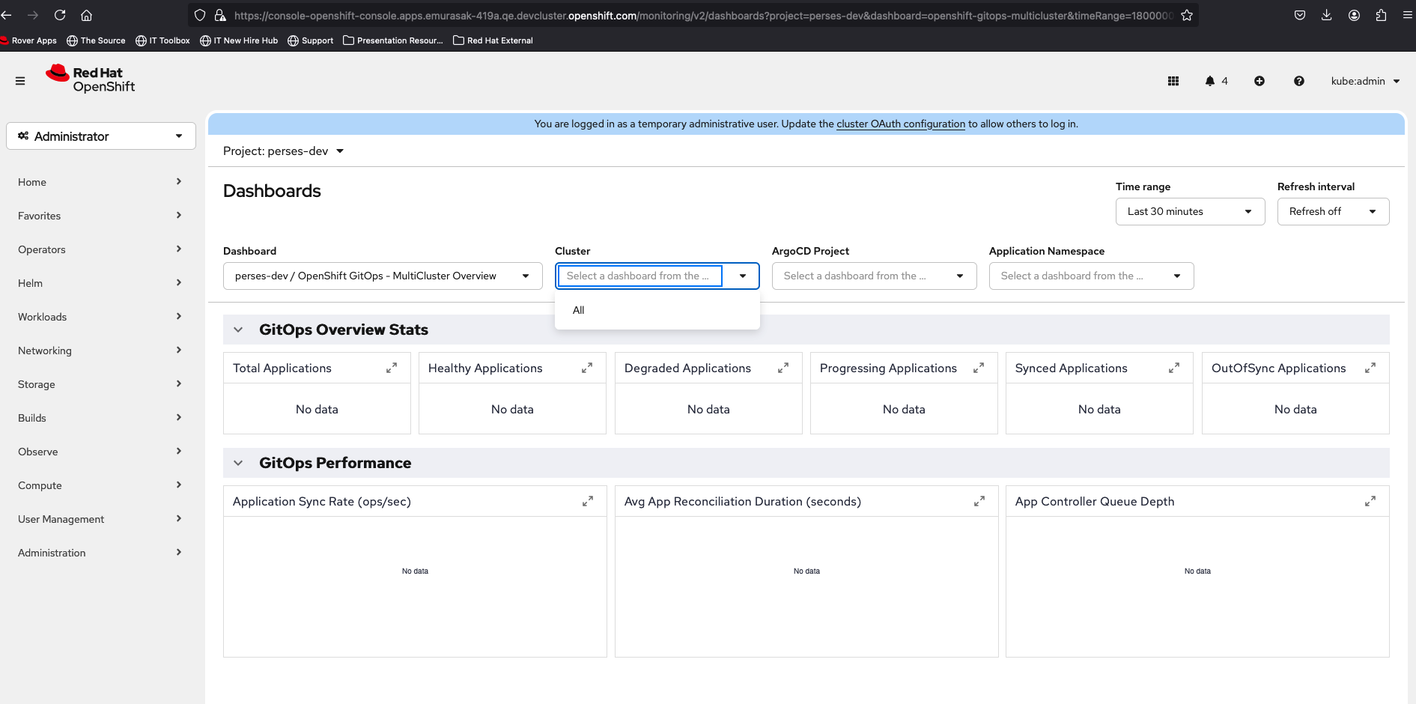Select the All option in Cluster list

(579, 310)
